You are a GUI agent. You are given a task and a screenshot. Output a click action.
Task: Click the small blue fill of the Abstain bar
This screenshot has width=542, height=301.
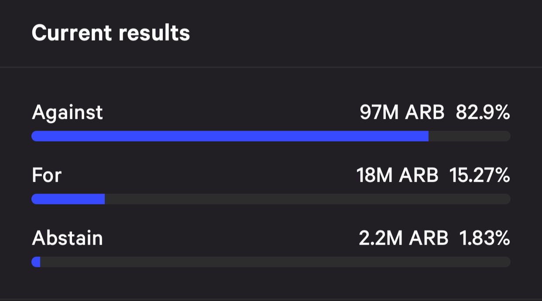36,262
